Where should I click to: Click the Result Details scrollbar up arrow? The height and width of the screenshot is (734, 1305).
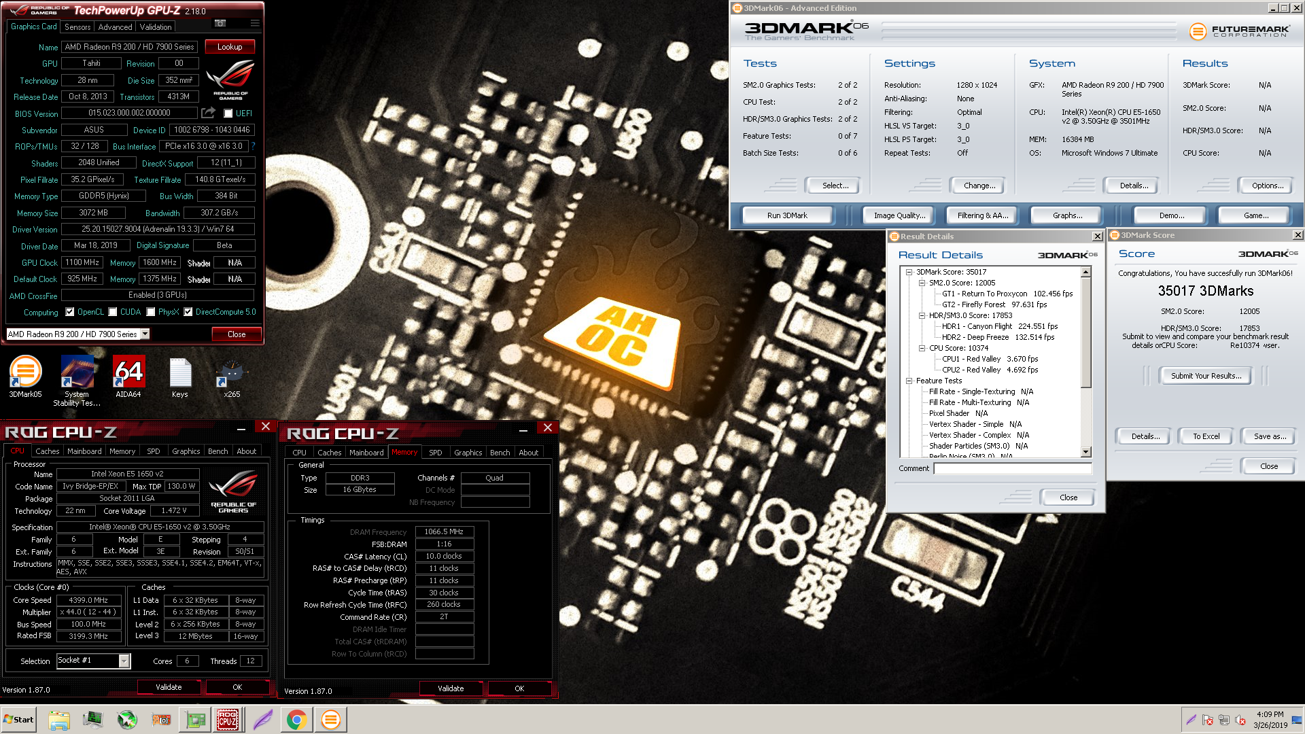1086,273
